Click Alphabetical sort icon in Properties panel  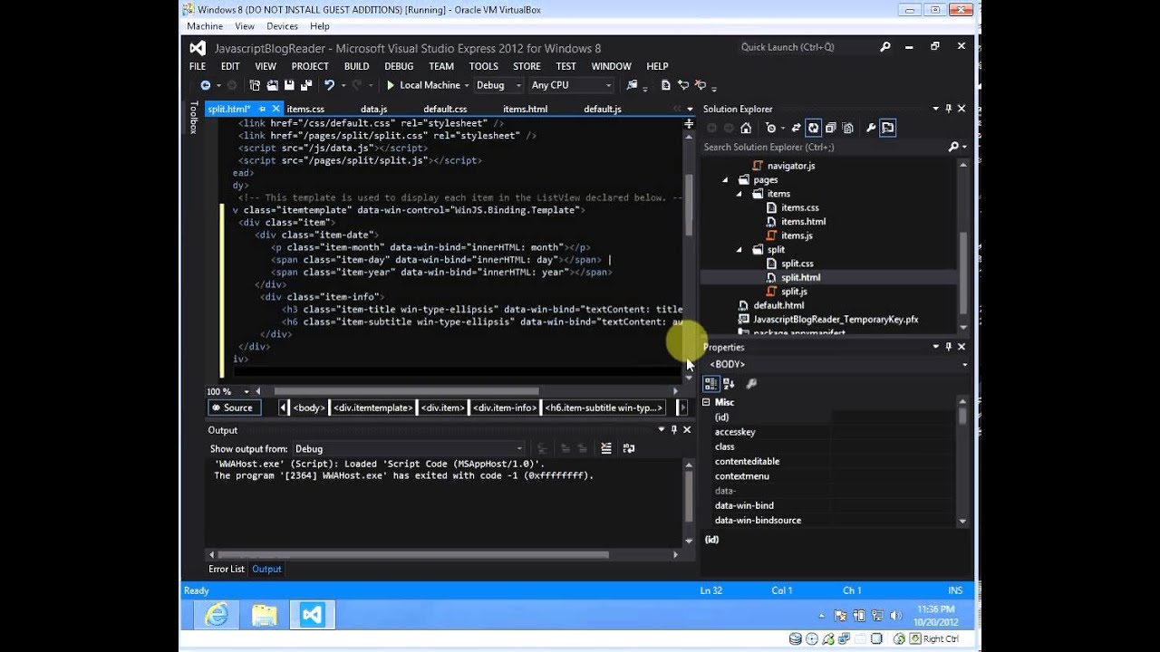click(x=729, y=384)
